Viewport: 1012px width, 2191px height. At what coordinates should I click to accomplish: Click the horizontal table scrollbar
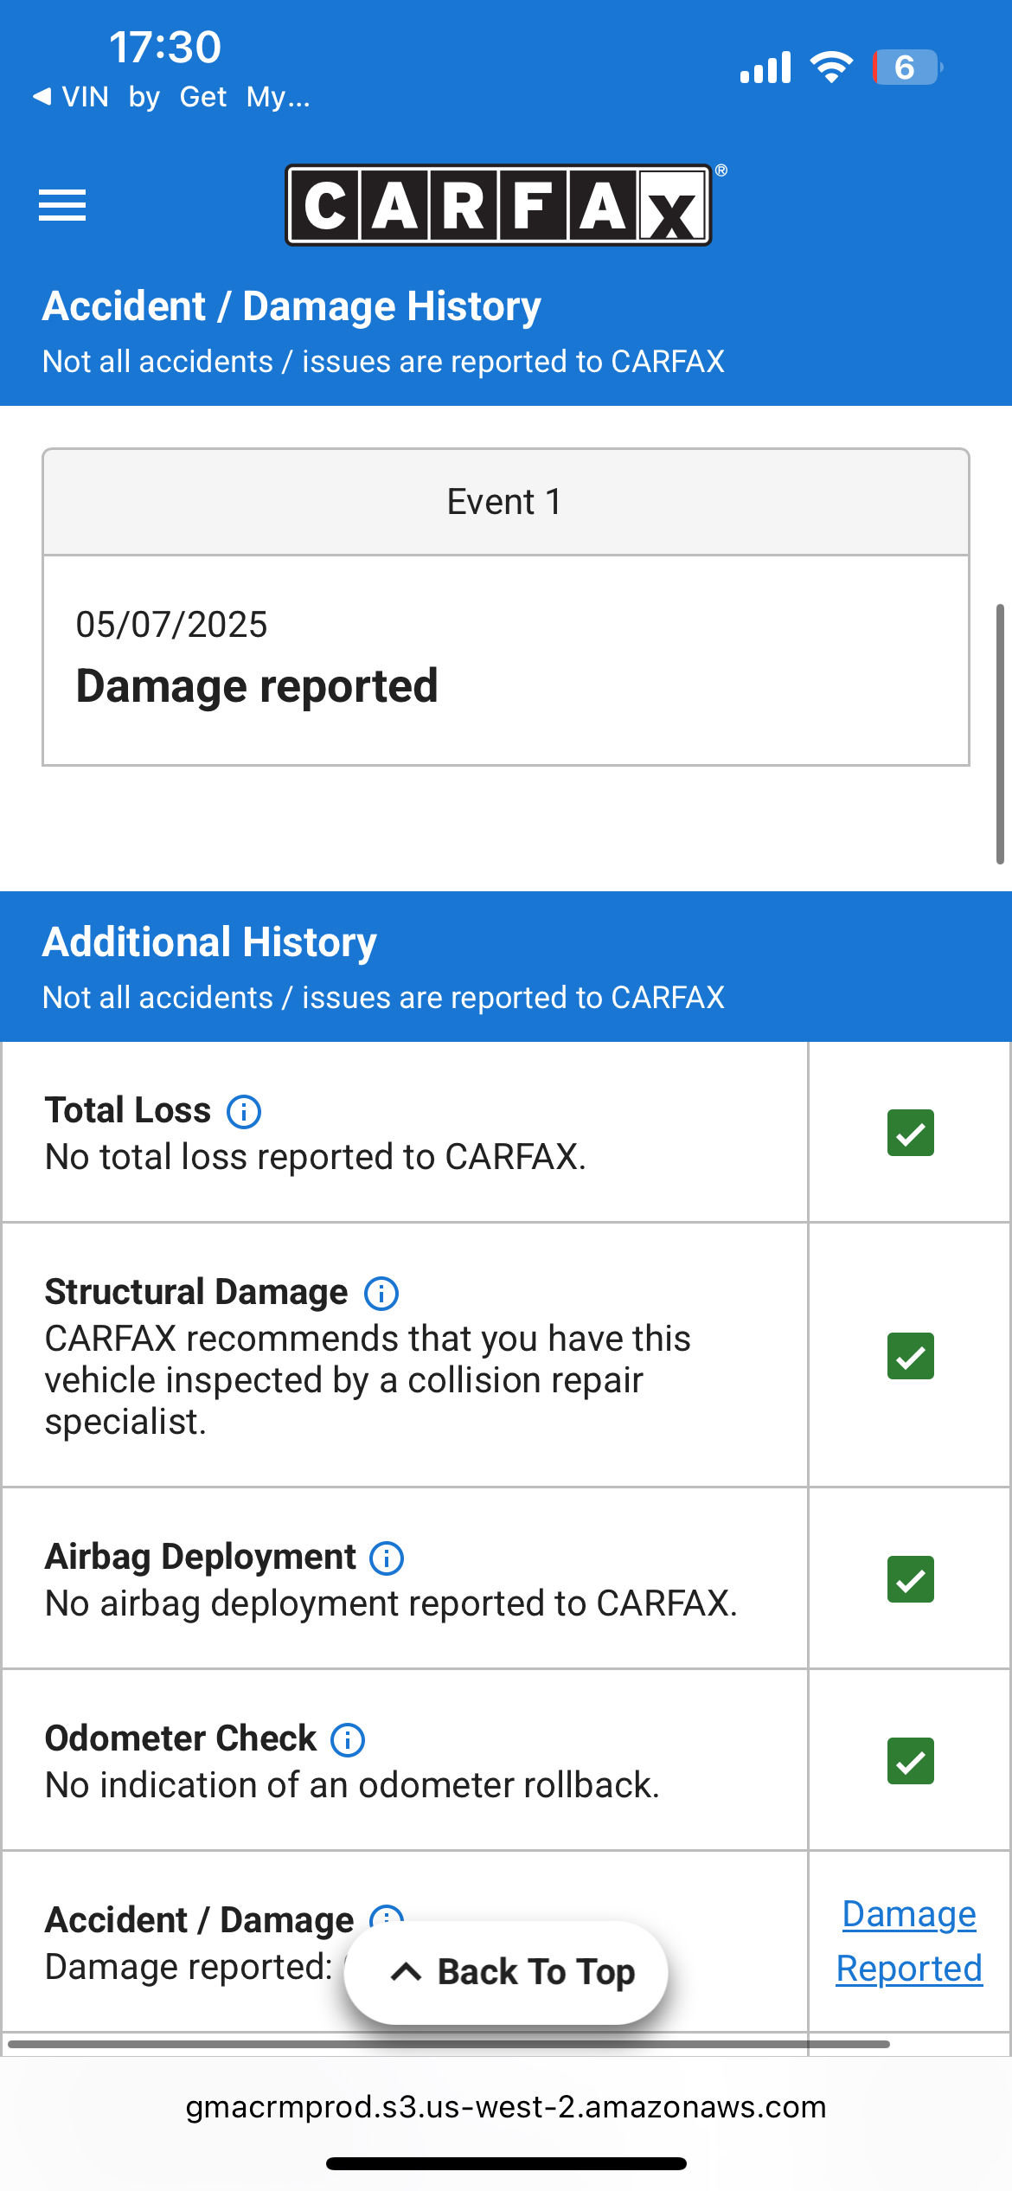448,2044
